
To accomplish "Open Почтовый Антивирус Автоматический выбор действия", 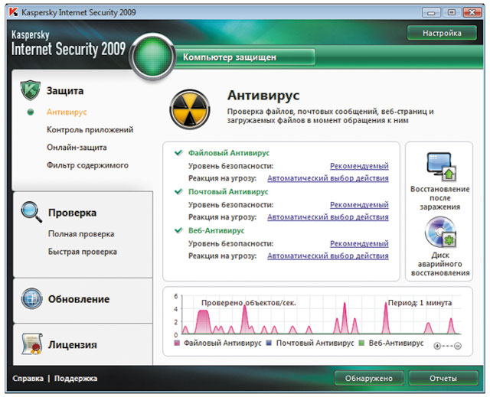I will tap(328, 217).
